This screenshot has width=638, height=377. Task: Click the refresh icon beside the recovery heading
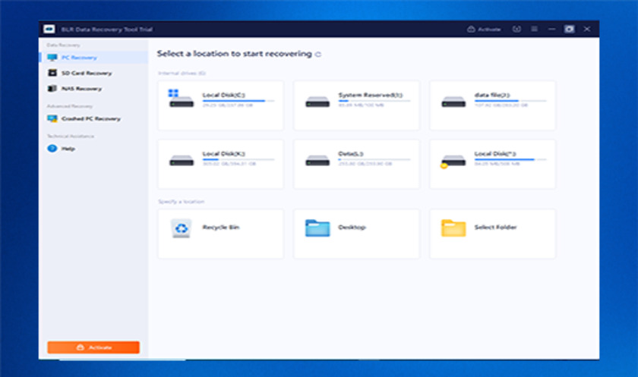click(x=318, y=55)
